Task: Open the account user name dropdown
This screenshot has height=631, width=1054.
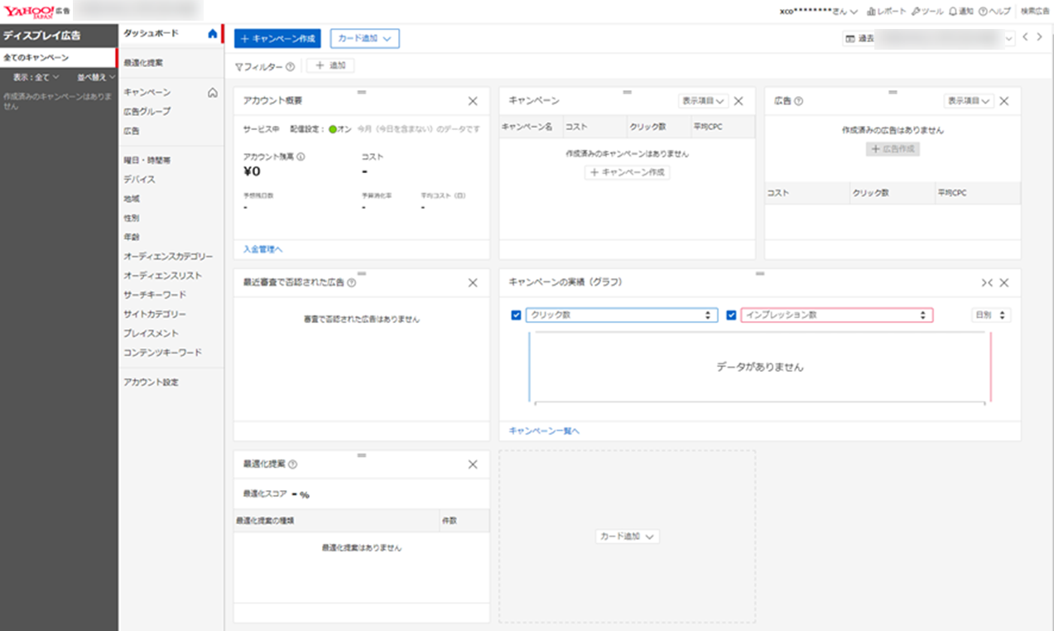Action: click(818, 12)
